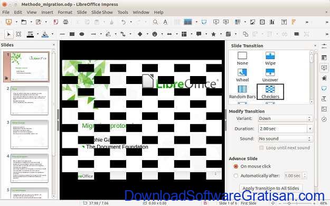This screenshot has height=206, width=330.
Task: Insert a text box using toolbar icon
Action: coord(284,22)
